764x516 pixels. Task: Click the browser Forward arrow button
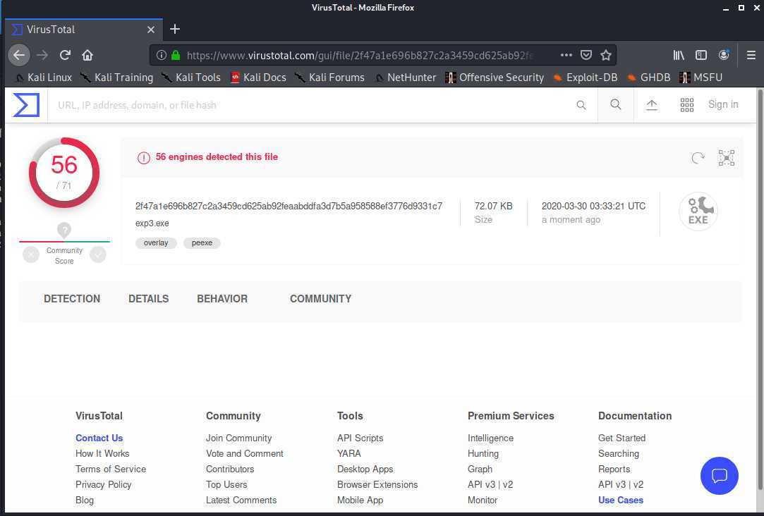click(x=42, y=55)
